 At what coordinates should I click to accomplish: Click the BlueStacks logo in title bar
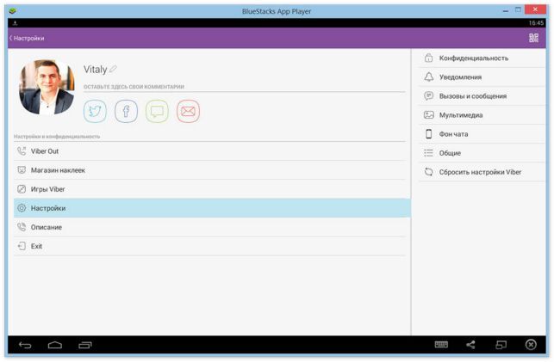13,11
